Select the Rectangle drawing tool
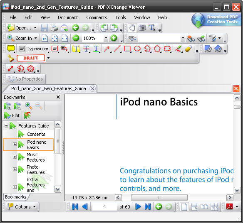 click(127, 49)
